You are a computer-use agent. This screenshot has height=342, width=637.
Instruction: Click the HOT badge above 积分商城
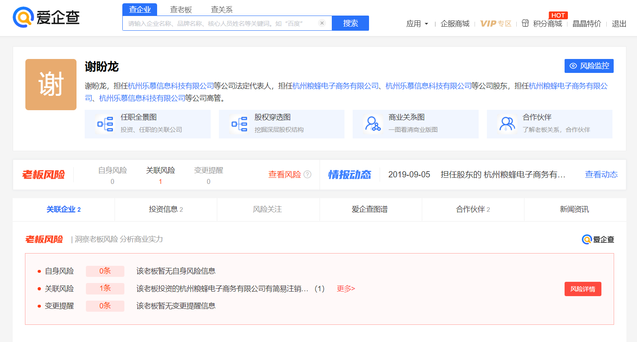pyautogui.click(x=558, y=15)
